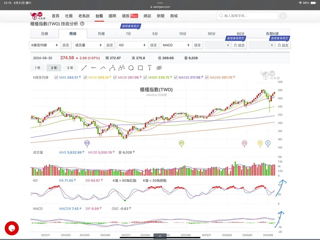Uncheck the MA120 checkbox
Viewport: 320px width, 240px height.
coord(176,77)
